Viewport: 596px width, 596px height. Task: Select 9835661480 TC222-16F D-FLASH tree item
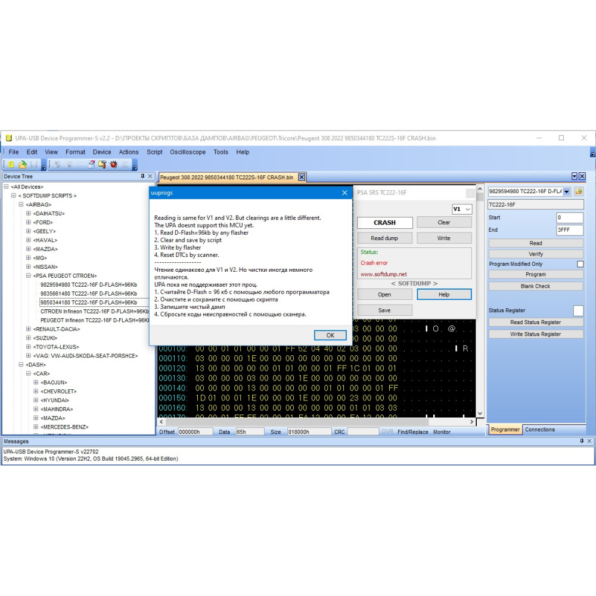(x=89, y=293)
